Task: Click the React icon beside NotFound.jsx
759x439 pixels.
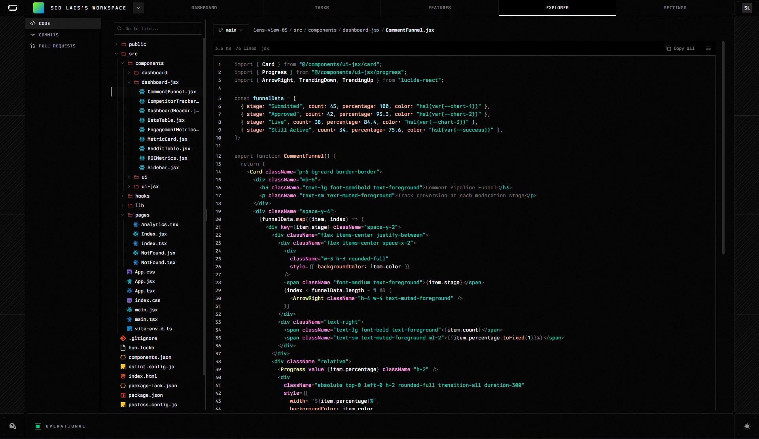Action: (x=136, y=253)
